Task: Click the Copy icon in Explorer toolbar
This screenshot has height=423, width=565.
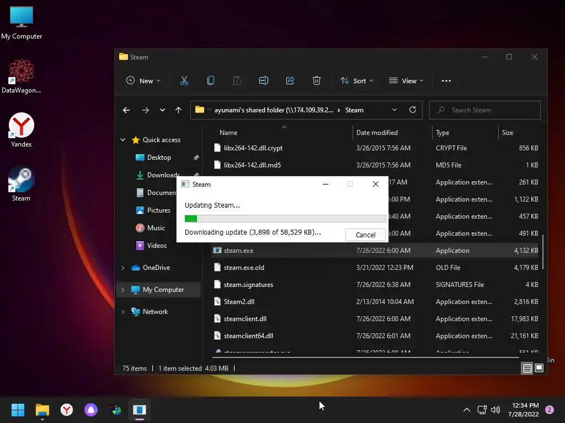Action: click(x=211, y=80)
